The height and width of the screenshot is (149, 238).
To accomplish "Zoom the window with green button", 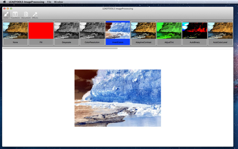I will click(11, 9).
